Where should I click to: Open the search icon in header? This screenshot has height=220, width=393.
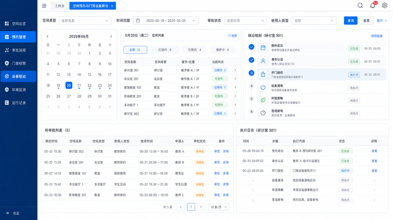coord(360,5)
